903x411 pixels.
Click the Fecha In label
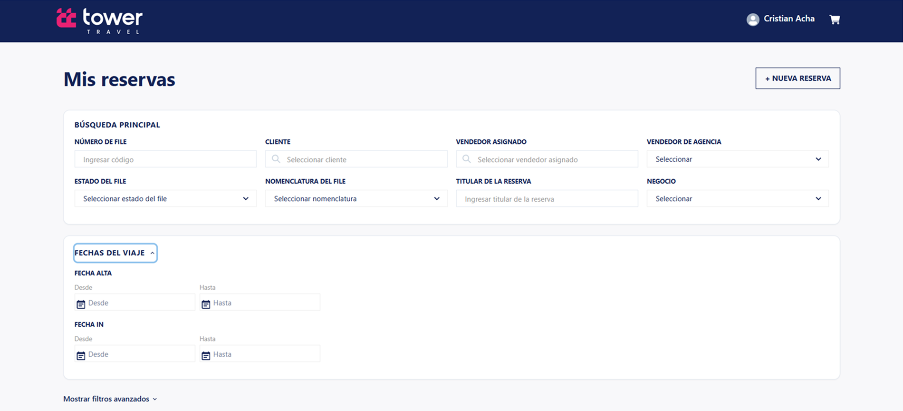[x=89, y=324]
